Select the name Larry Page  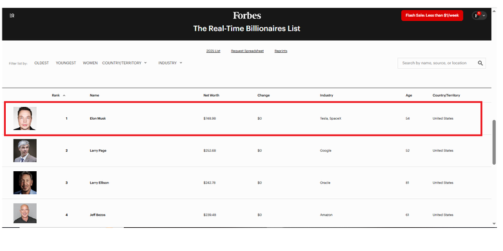98,151
